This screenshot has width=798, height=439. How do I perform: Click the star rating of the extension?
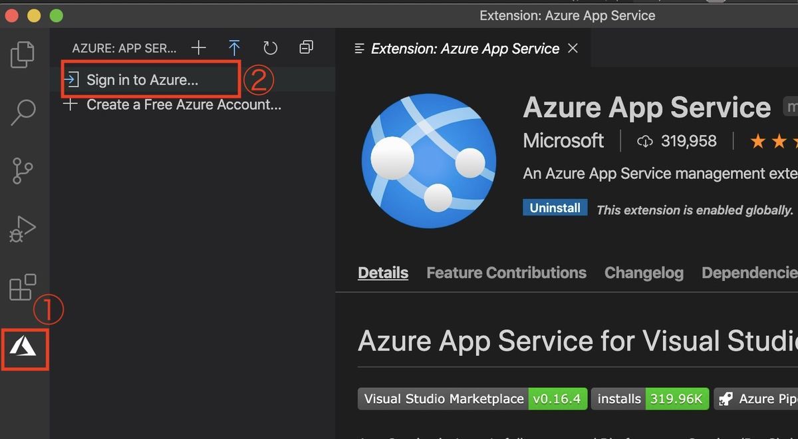pyautogui.click(x=773, y=141)
